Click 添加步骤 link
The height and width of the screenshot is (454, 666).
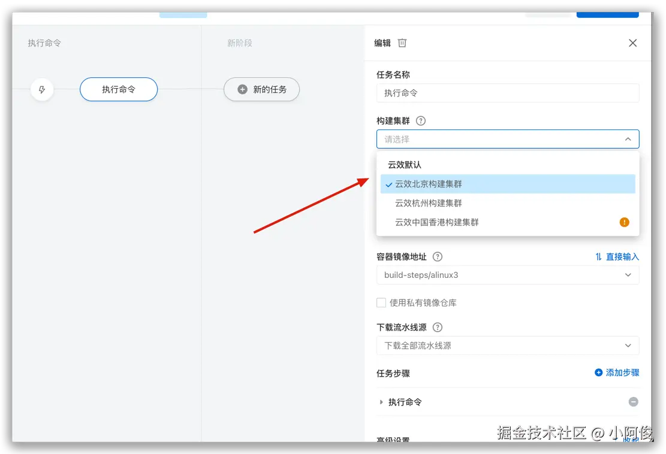(622, 373)
